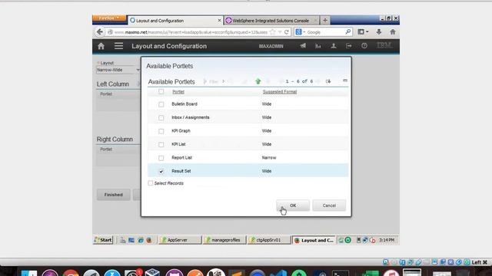This screenshot has width=492, height=276.
Task: Cancel the Available Portlets dialog
Action: (329, 205)
